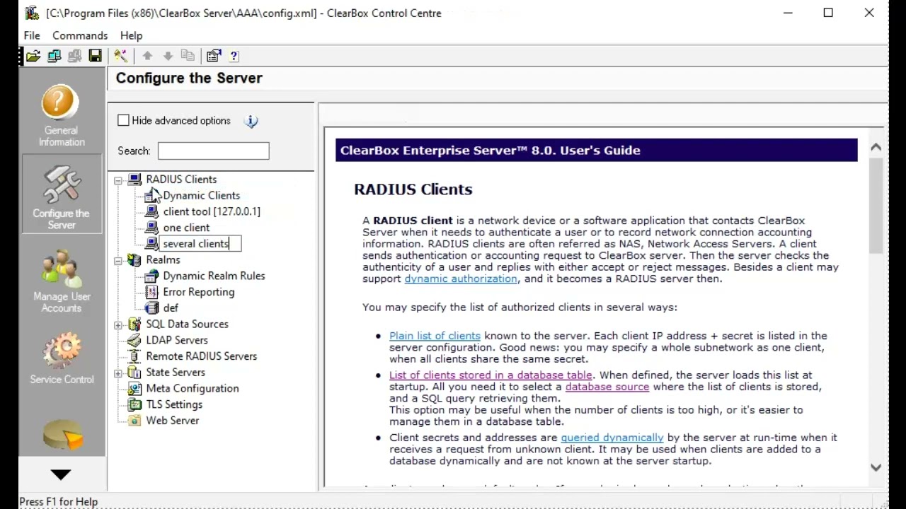The image size is (906, 509).
Task: Launch the configuration wizard wand icon
Action: point(120,56)
